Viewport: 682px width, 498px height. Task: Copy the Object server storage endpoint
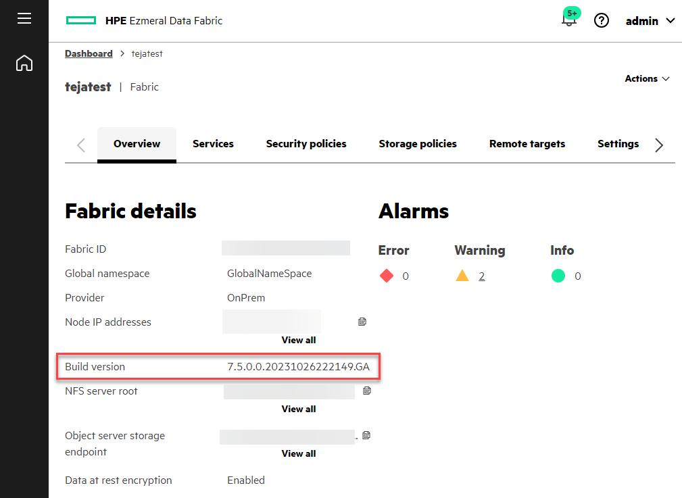click(x=366, y=435)
